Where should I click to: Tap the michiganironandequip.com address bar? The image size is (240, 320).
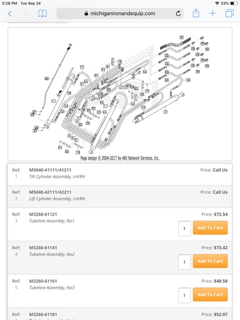(120, 14)
